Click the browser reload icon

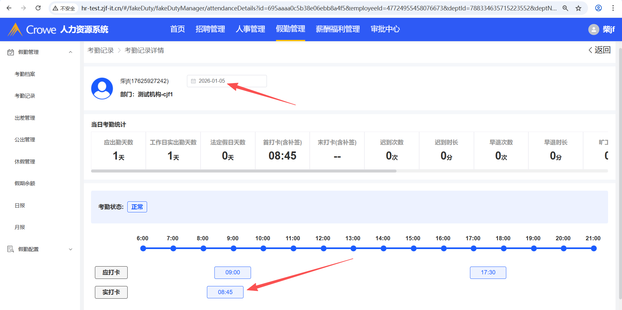tap(38, 8)
